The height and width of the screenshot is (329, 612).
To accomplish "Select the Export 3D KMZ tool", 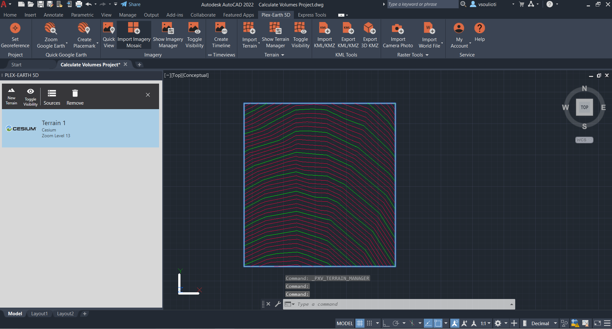I will tap(370, 34).
